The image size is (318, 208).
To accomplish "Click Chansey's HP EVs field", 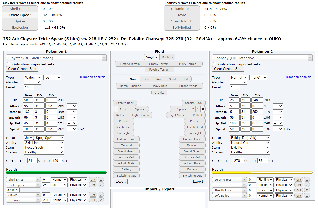I will click(257, 100).
